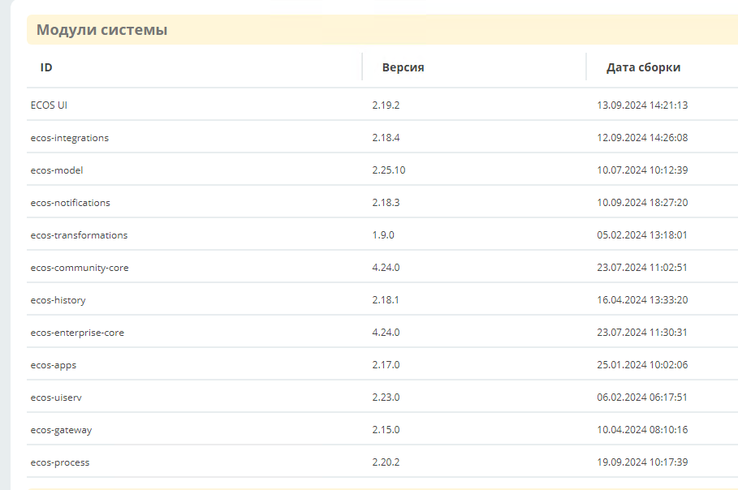Select the ecos-community-core row
The height and width of the screenshot is (490, 738).
click(x=382, y=267)
